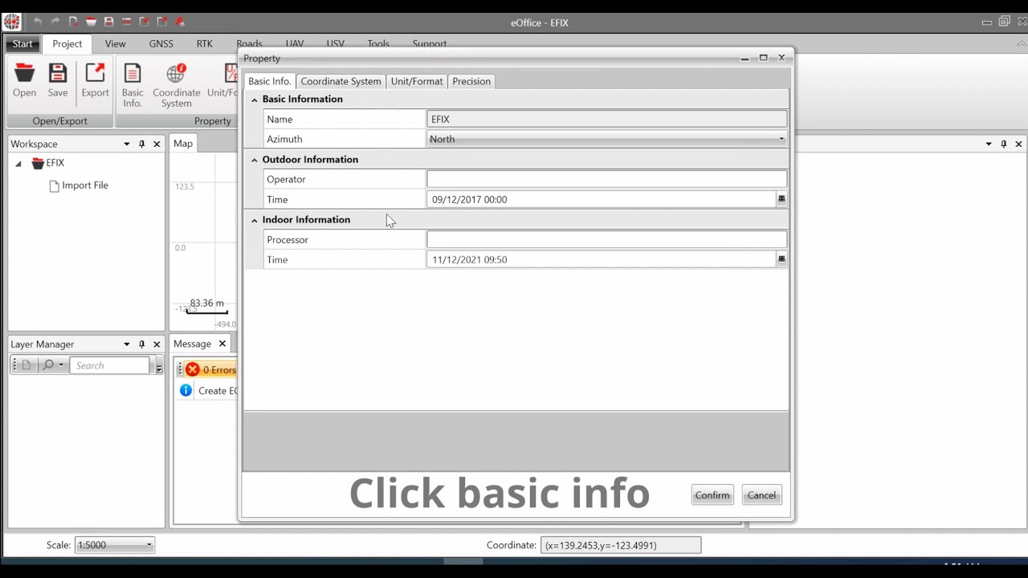Open the right panel options dropdown arrow
The width and height of the screenshot is (1028, 578).
tap(988, 144)
